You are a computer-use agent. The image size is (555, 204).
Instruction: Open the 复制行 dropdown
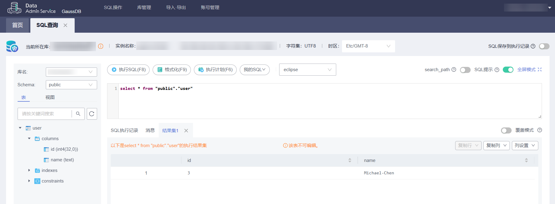468,146
